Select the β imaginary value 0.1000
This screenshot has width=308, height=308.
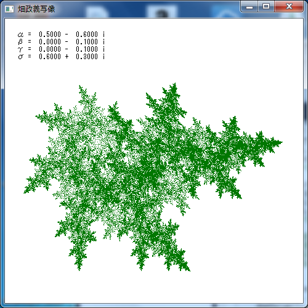click(x=87, y=42)
